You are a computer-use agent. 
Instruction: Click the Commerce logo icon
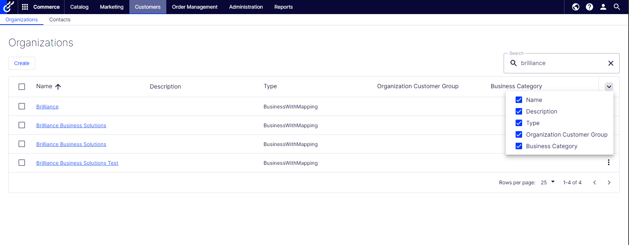pyautogui.click(x=8, y=7)
